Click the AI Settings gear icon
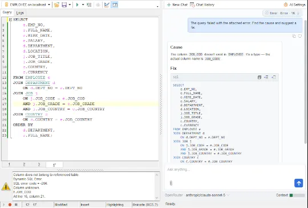The height and width of the screenshot is (208, 308). coord(286,5)
